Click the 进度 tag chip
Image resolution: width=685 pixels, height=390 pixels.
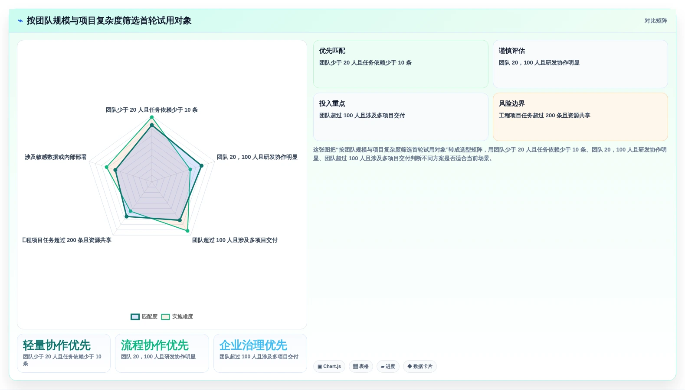(x=388, y=366)
